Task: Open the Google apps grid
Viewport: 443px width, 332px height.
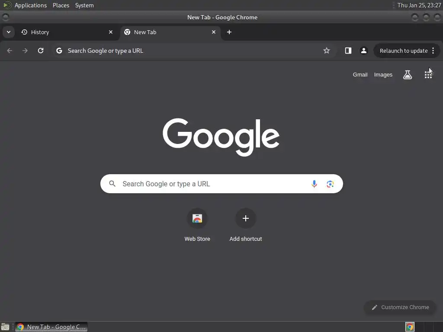Action: (x=428, y=75)
